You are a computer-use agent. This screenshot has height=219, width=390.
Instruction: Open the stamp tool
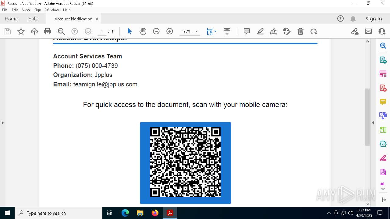287,31
